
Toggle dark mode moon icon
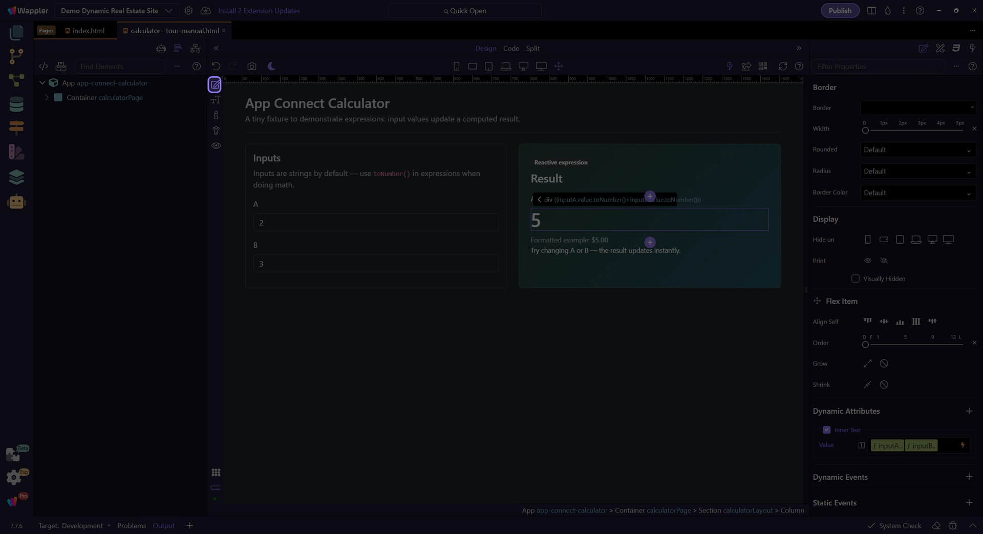point(271,66)
